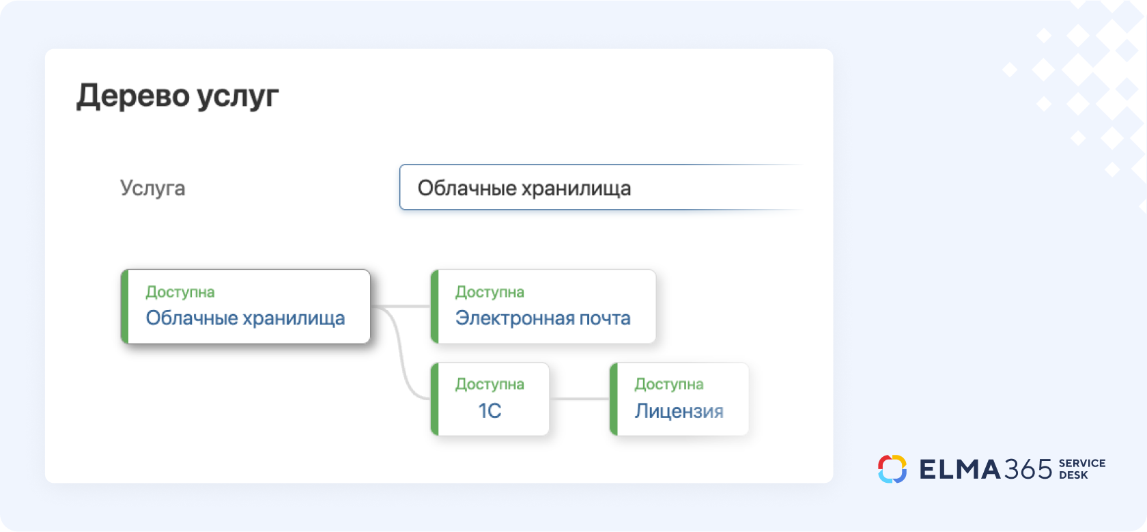The width and height of the screenshot is (1147, 532).
Task: Open the 1С service name in tree
Action: (x=490, y=411)
